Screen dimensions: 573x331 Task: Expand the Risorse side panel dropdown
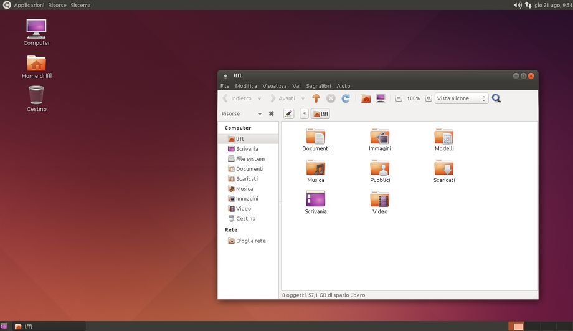tap(260, 114)
